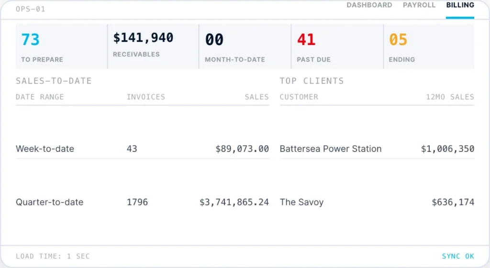
Task: Switch to the Payroll tab
Action: 419,5
